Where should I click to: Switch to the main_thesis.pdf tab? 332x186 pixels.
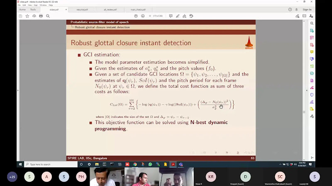tap(138, 10)
